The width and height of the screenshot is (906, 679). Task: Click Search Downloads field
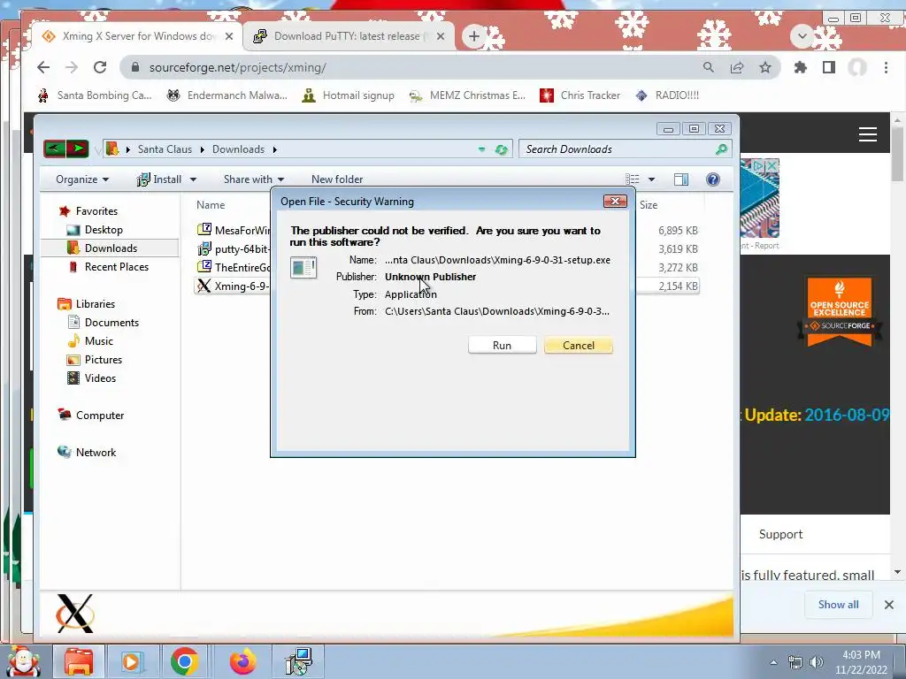pyautogui.click(x=626, y=149)
